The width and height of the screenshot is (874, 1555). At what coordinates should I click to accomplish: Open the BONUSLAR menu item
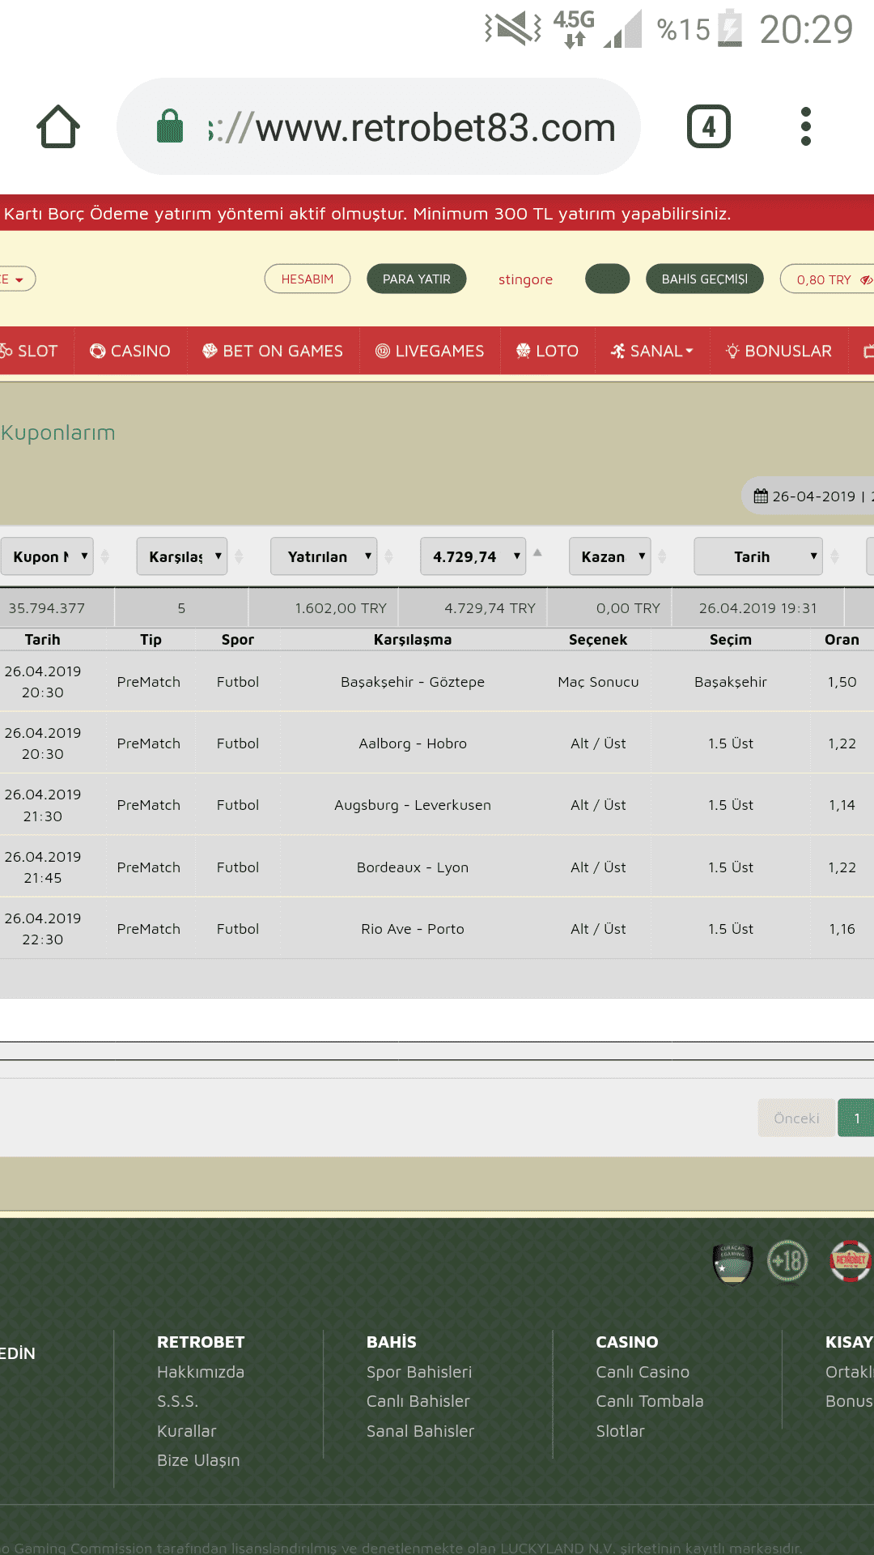(779, 351)
